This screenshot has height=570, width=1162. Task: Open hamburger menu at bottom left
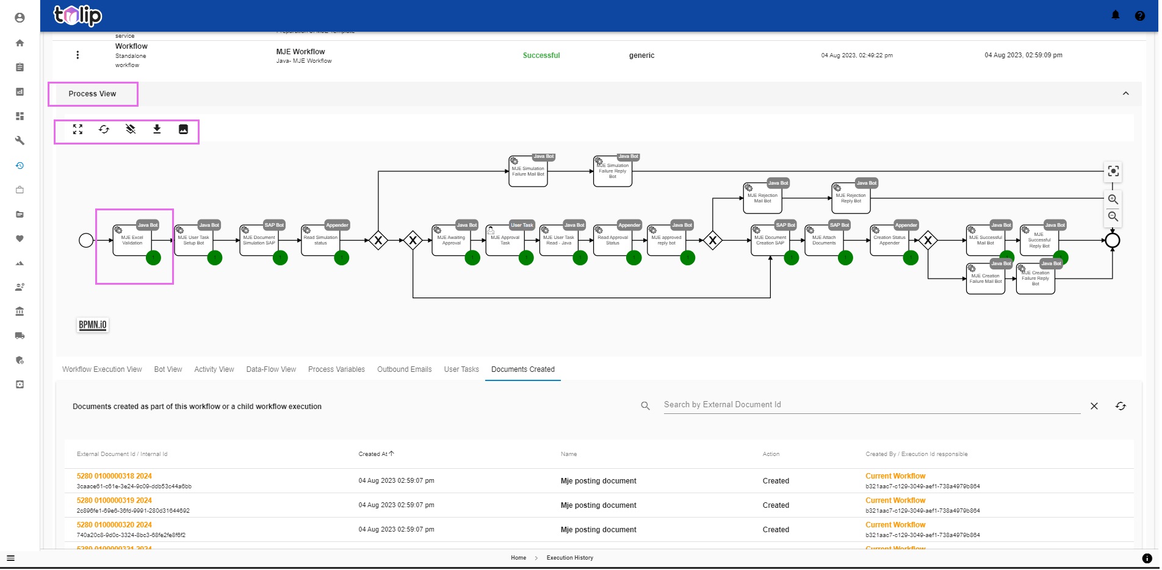tap(10, 558)
